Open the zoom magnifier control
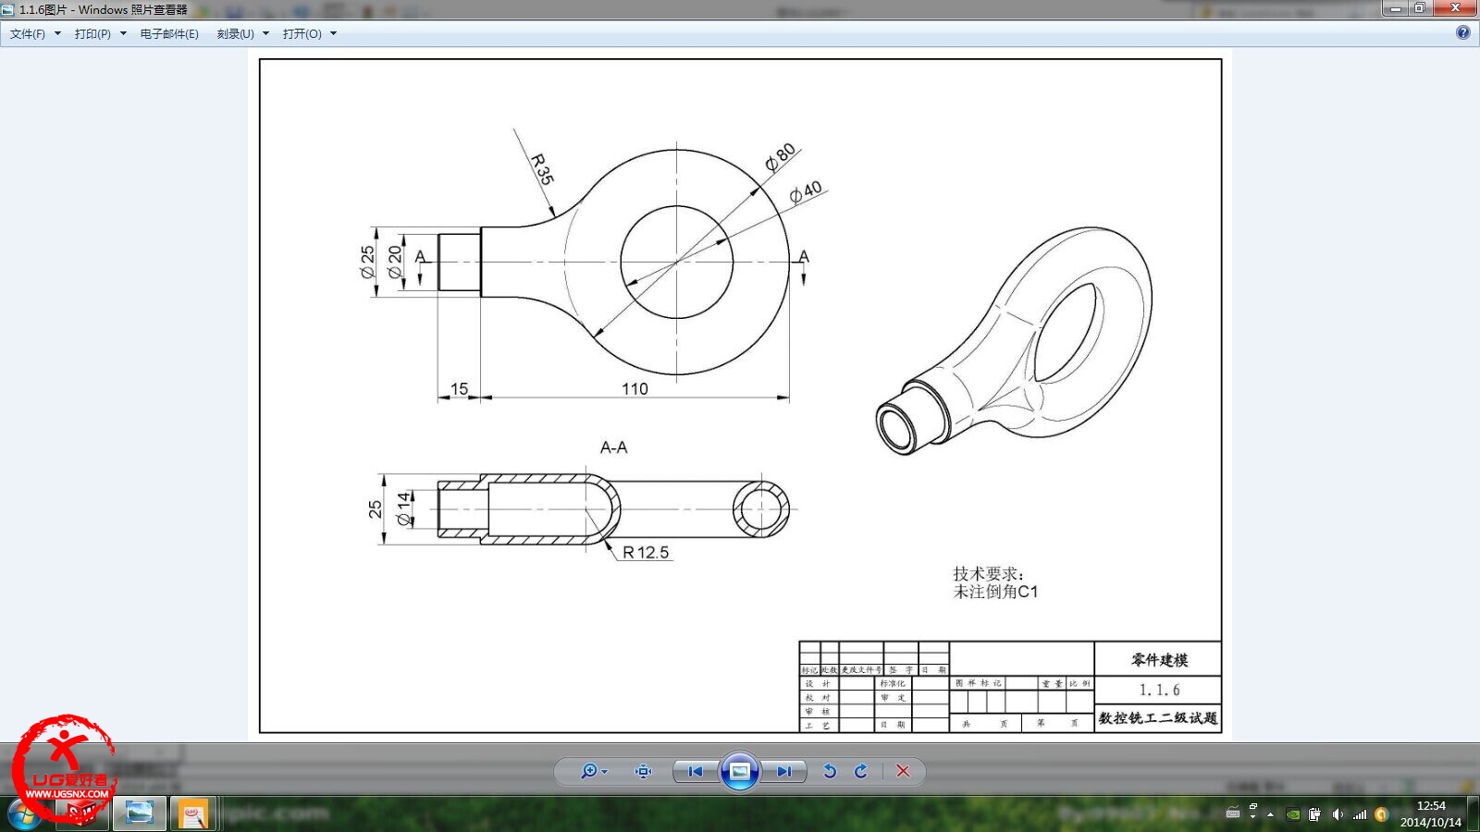 click(x=588, y=771)
